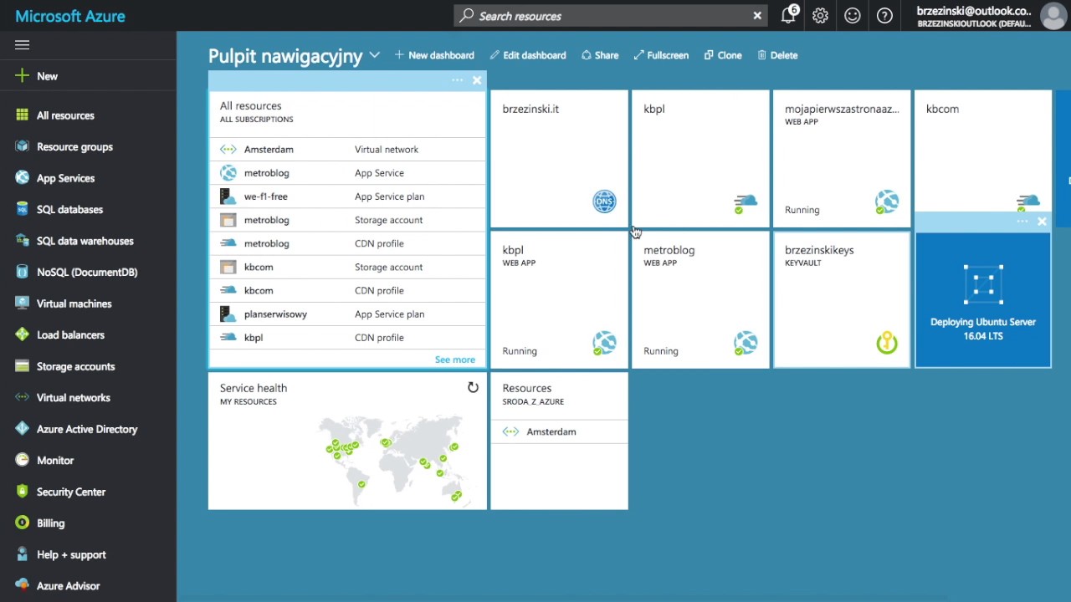Click the Load balancers diamond icon
1071x602 pixels.
23,334
